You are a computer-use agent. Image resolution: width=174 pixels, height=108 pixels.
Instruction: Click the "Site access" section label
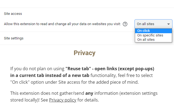click(x=13, y=13)
